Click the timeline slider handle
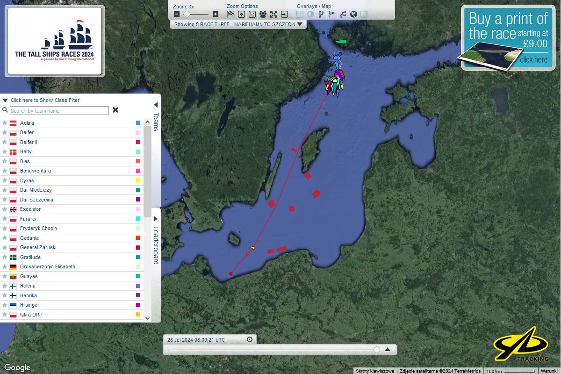Viewport: 561px width, 374px height. tap(377, 349)
